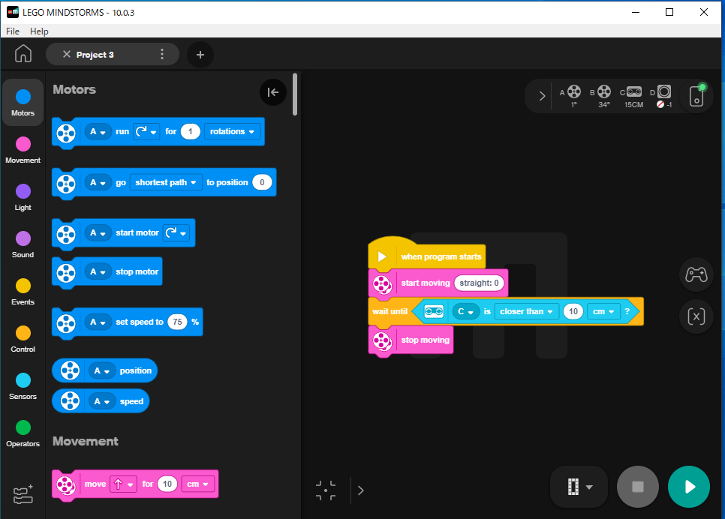725x519 pixels.
Task: Select the Sound block category
Action: tap(23, 244)
